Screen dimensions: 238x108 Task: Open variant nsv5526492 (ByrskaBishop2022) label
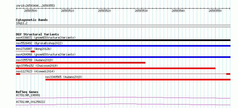coord(39,43)
